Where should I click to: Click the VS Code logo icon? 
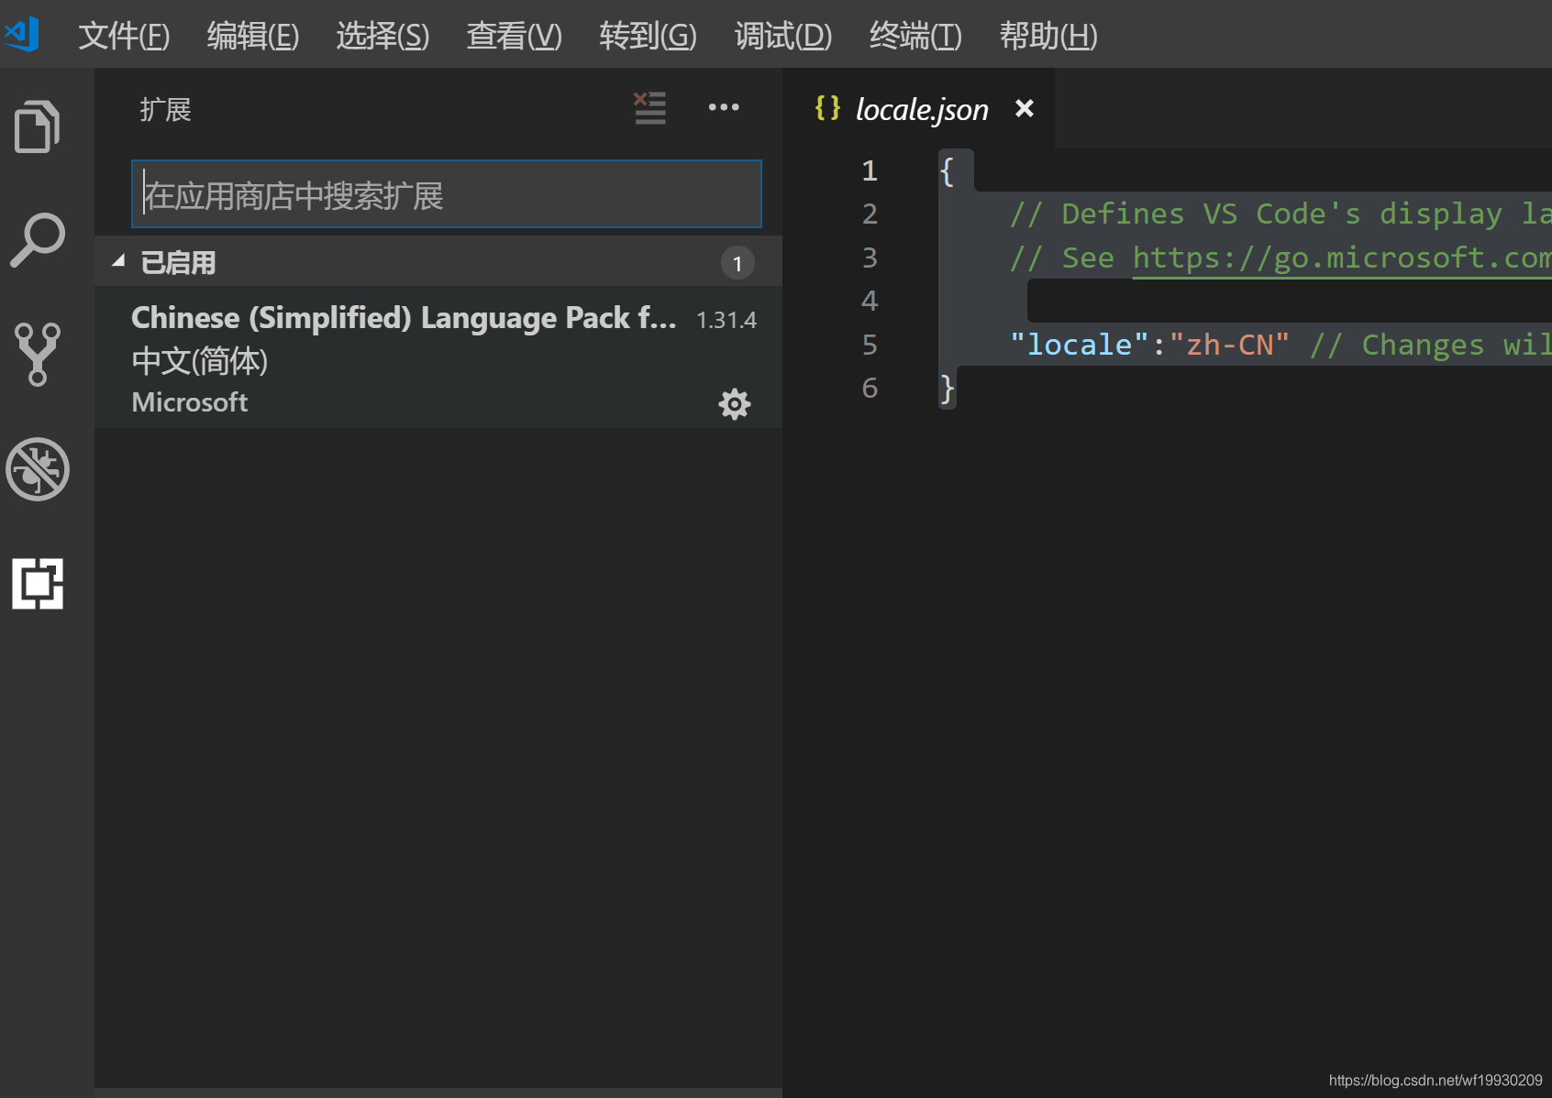[x=22, y=34]
